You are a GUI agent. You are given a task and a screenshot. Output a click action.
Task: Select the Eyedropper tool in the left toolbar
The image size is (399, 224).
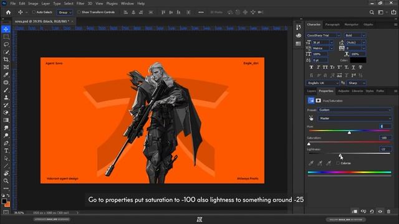coord(6,75)
